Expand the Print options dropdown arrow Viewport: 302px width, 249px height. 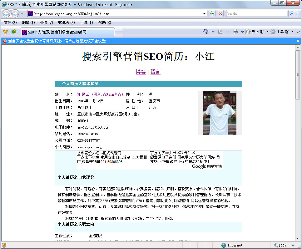pos(242,32)
